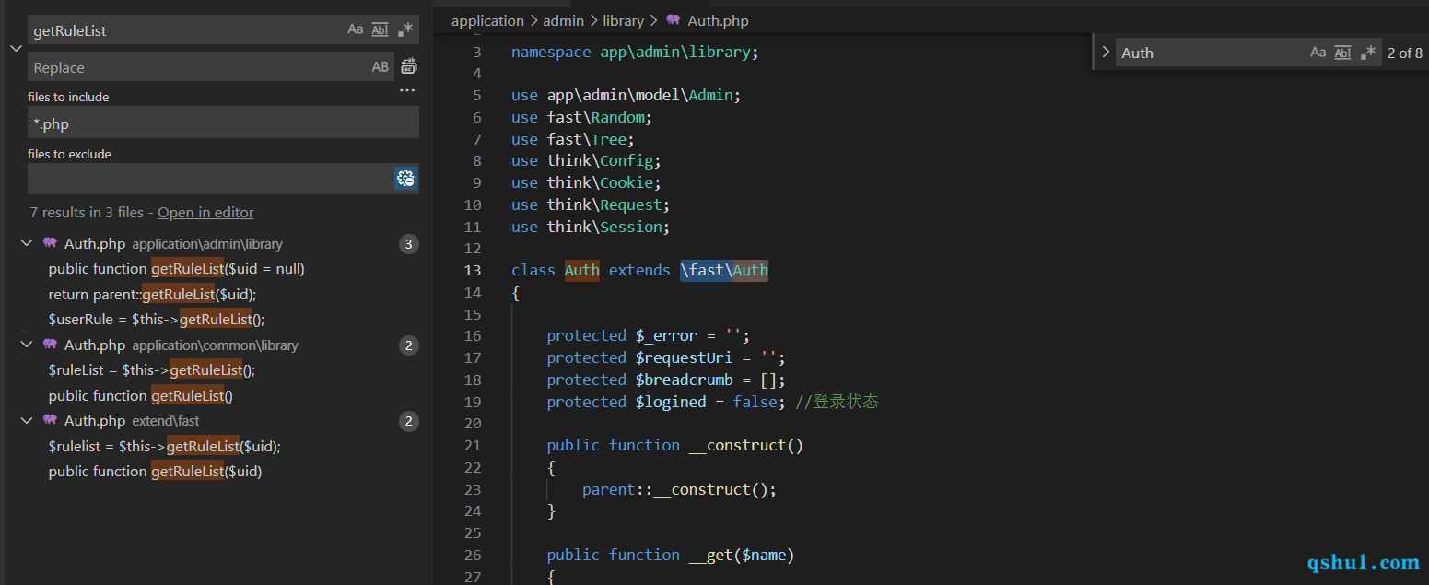Screen dimensions: 1429x585
Task: Select Auth.php application\common\library file row
Action: [219, 345]
